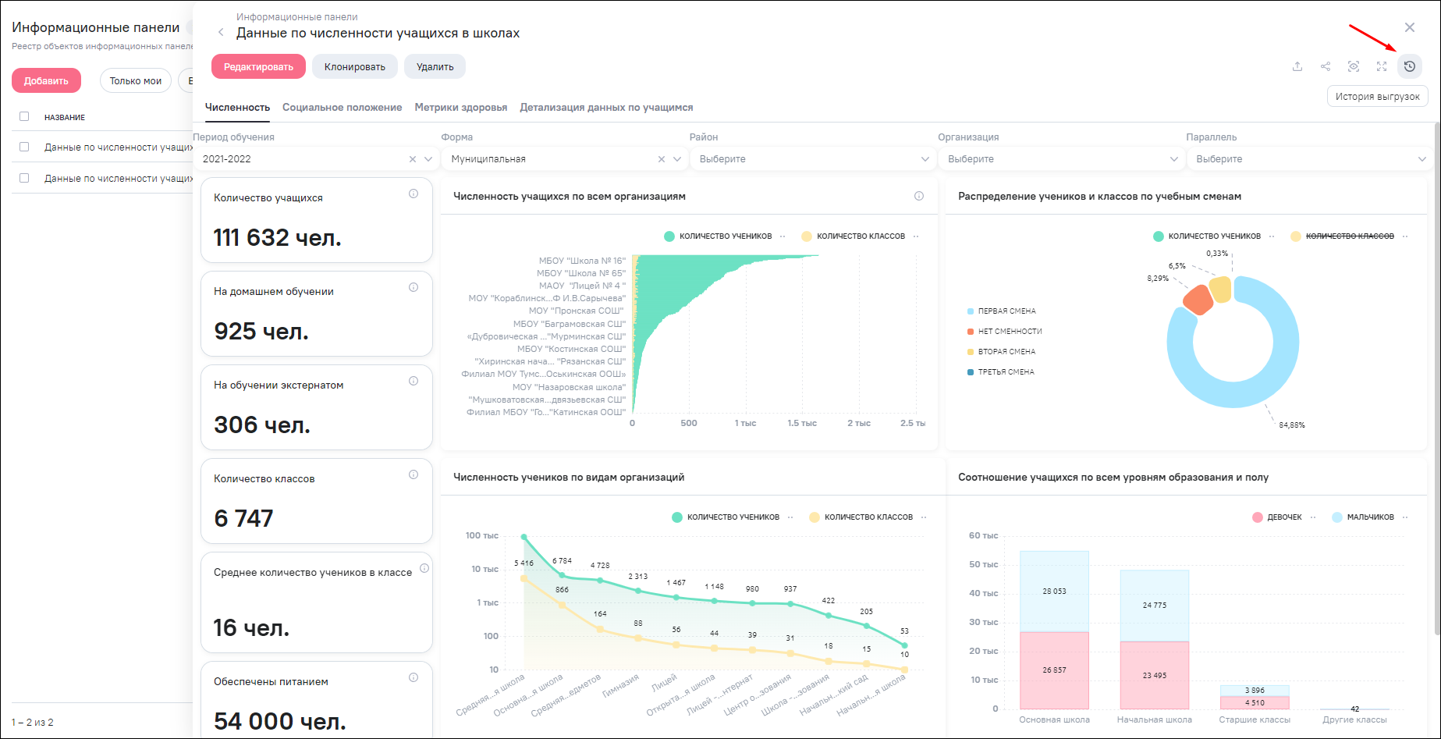This screenshot has height=739, width=1441.
Task: Click the 1 – 2 из 2 pagination text
Action: click(x=33, y=723)
